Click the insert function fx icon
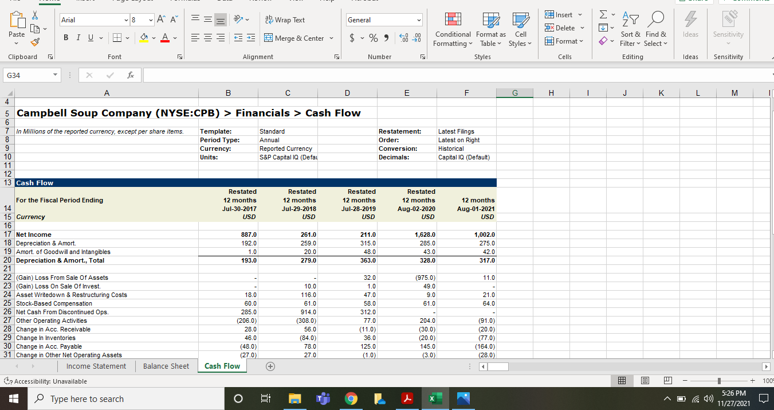 131,76
